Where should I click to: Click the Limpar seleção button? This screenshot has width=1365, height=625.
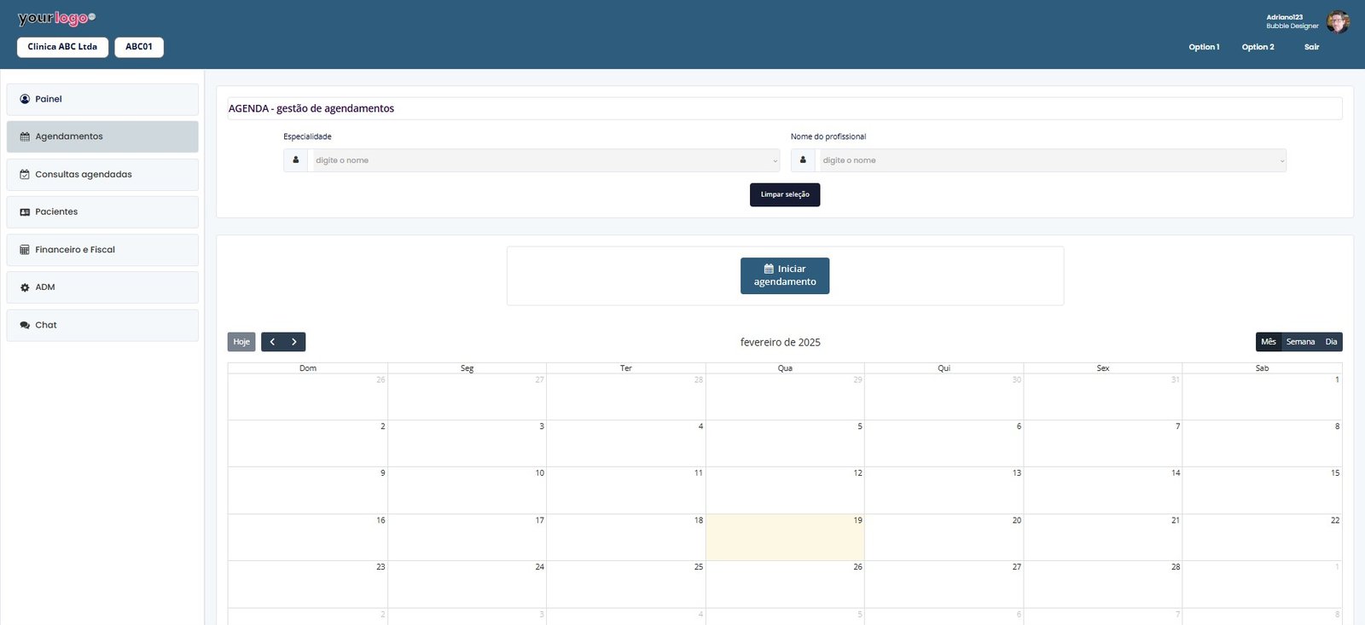click(785, 194)
